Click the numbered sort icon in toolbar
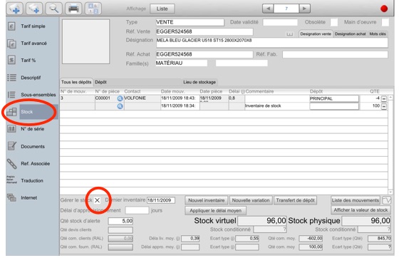This screenshot has height=258, width=399. tap(93, 9)
